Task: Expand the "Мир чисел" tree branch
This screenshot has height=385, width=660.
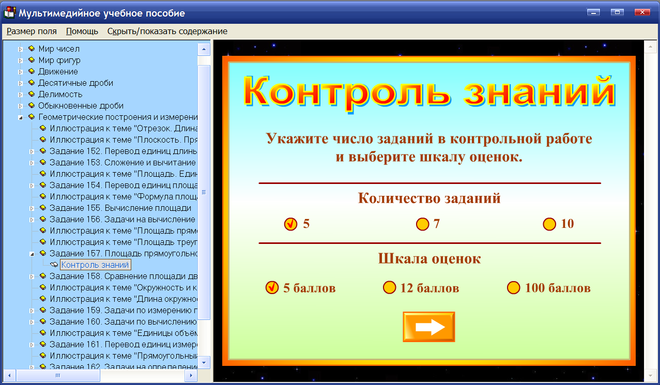Action: pyautogui.click(x=20, y=49)
